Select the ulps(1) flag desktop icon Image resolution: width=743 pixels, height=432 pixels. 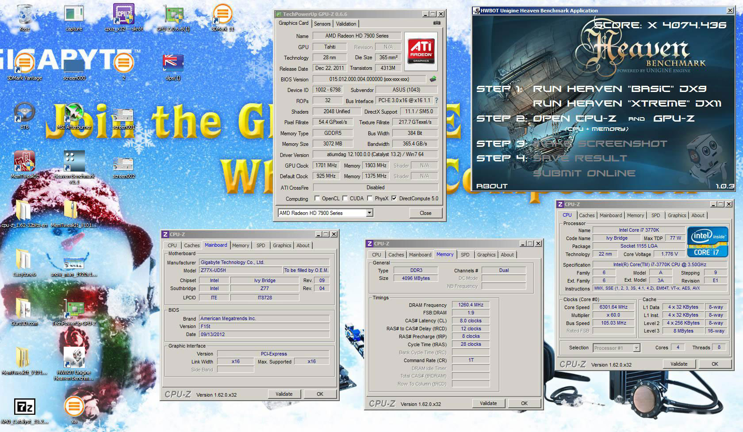click(x=173, y=67)
